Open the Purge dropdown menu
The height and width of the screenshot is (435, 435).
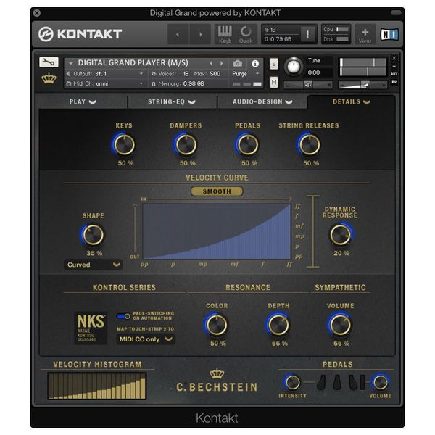point(244,73)
